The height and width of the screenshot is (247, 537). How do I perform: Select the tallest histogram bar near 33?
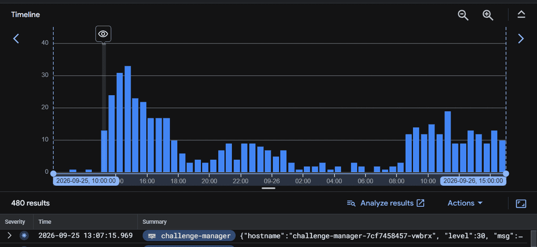[128, 119]
